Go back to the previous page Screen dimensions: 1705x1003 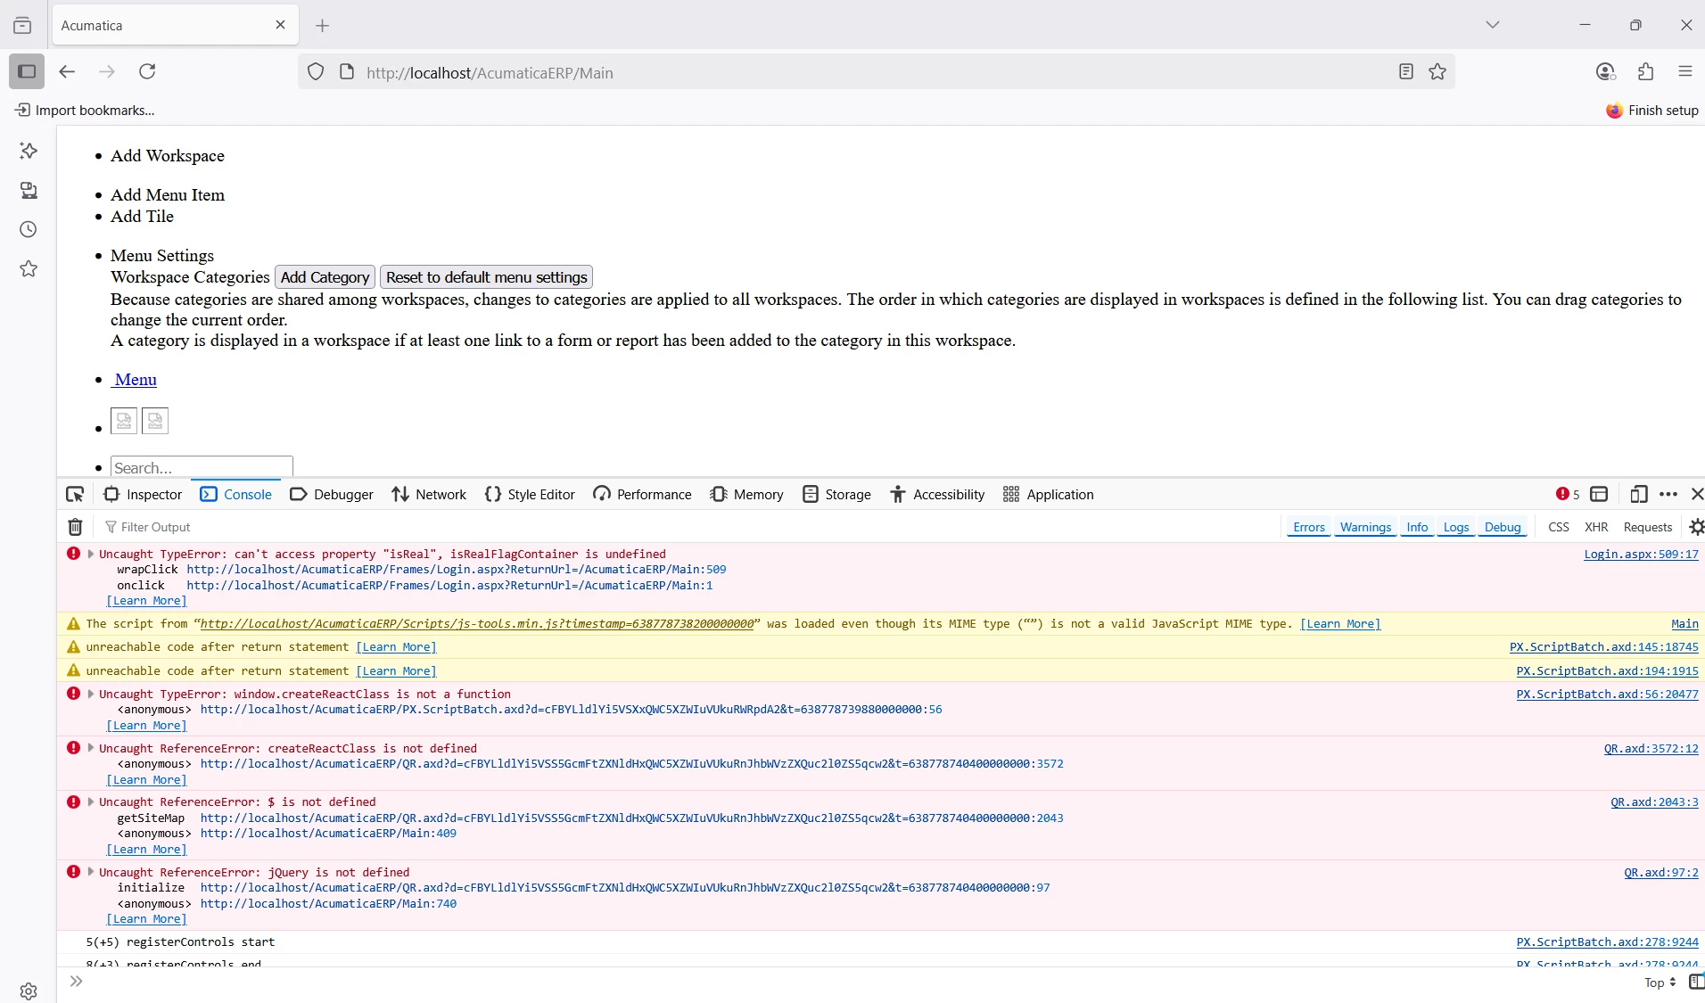tap(67, 71)
